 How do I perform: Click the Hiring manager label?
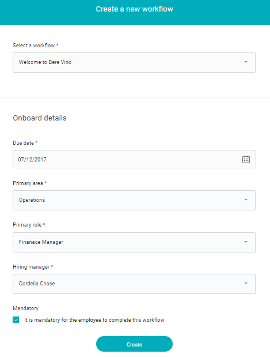[x=31, y=267]
